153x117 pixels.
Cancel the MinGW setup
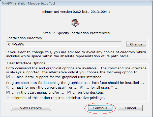(x=130, y=108)
